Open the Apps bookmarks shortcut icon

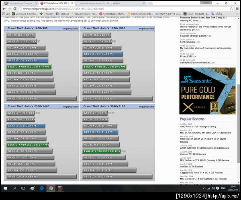click(3, 14)
